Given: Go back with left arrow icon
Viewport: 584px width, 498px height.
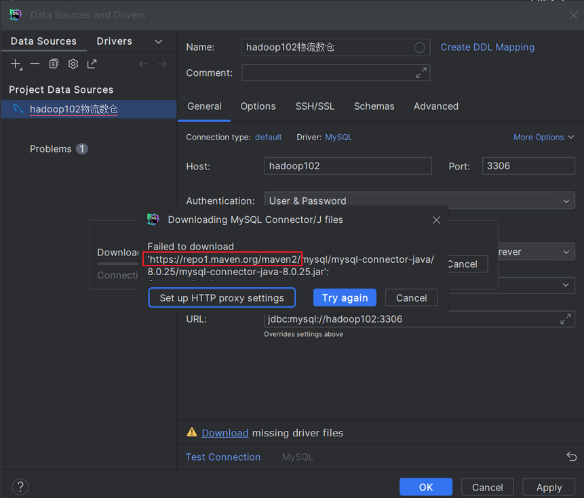Looking at the screenshot, I should coord(143,64).
